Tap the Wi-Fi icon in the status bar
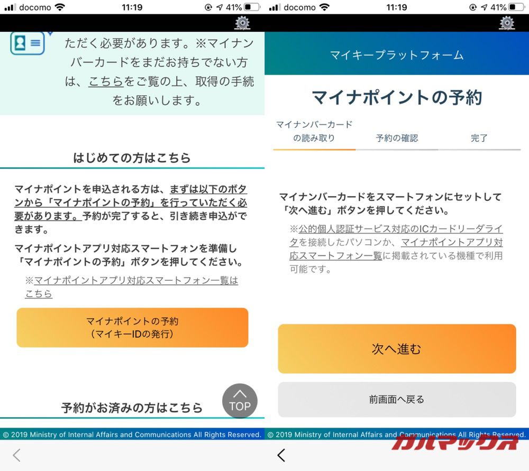529x471 pixels. click(x=59, y=7)
